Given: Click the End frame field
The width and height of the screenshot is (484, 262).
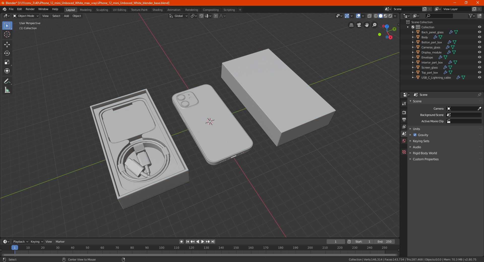Looking at the screenshot, I should 384,242.
